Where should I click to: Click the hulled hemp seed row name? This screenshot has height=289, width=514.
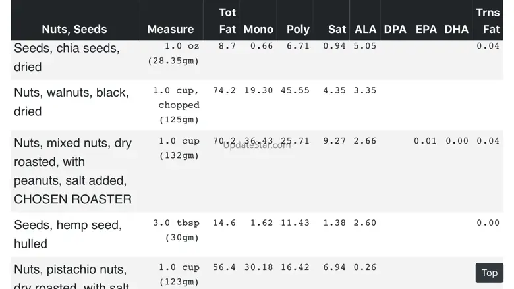[x=67, y=234]
